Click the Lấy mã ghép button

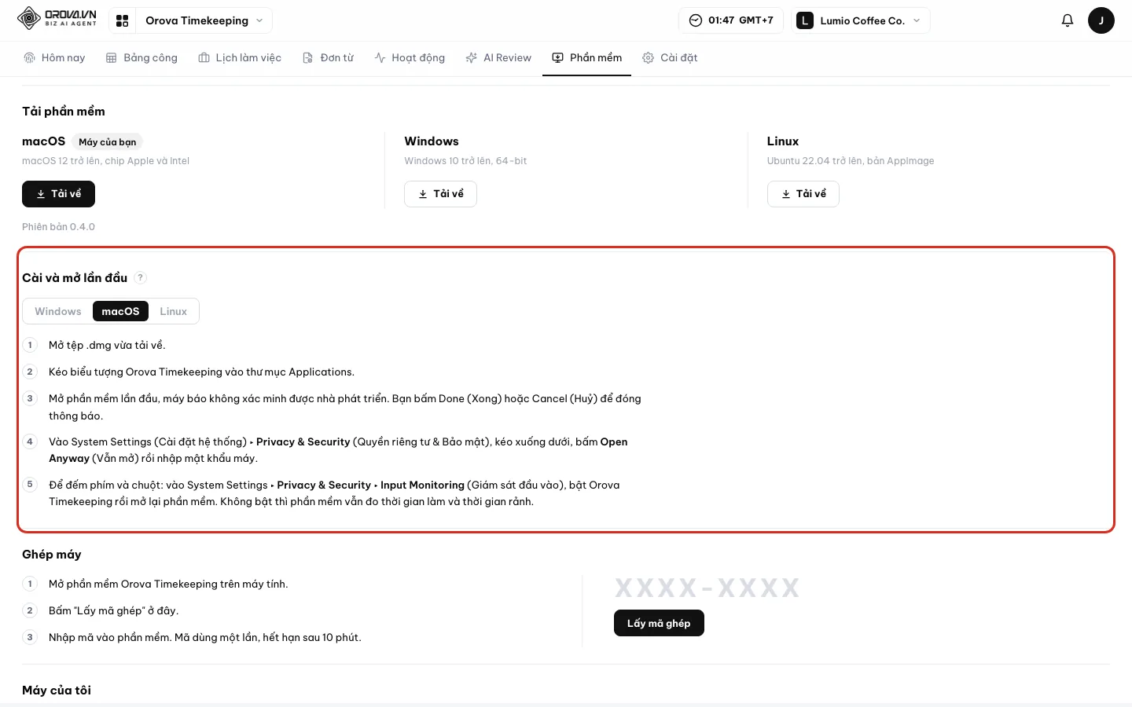coord(659,623)
